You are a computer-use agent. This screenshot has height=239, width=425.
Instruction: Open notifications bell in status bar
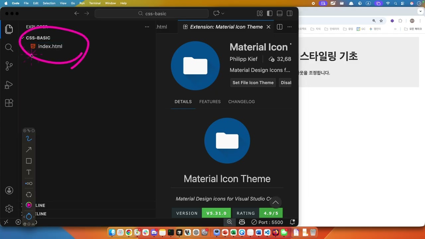tap(292, 222)
